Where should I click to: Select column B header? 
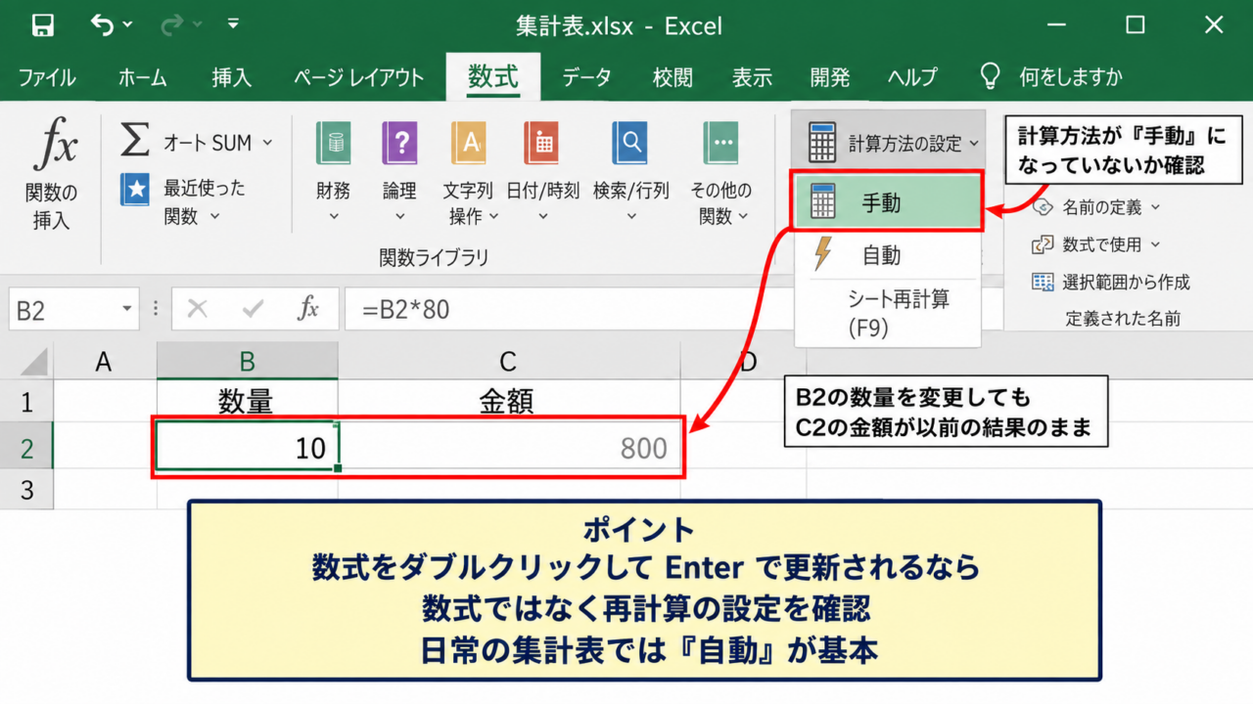coord(247,362)
